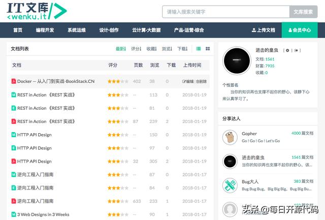This screenshot has height=220, width=325.
Task: Click page count 633 in 逆向工程入门指南 row
Action: 137,201
